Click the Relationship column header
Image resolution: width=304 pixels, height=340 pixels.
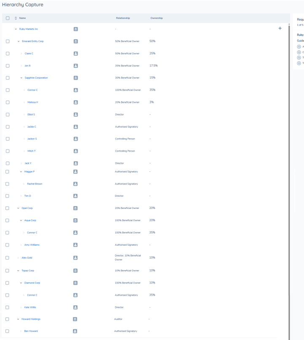[123, 18]
